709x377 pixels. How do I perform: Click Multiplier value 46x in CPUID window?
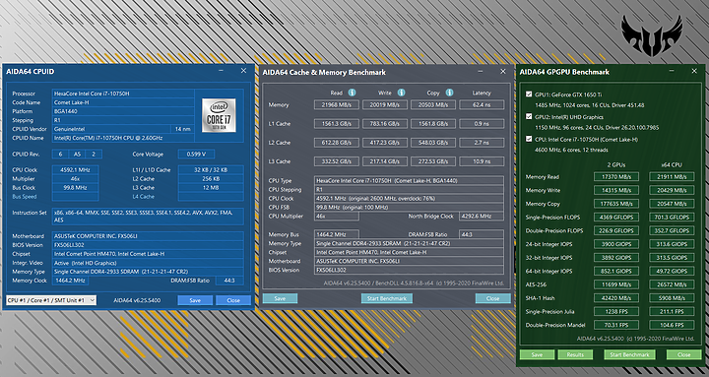point(75,179)
